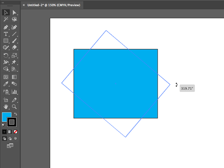224x168 pixels.
Task: Select the Zoom magnifier tool
Action: point(14,107)
